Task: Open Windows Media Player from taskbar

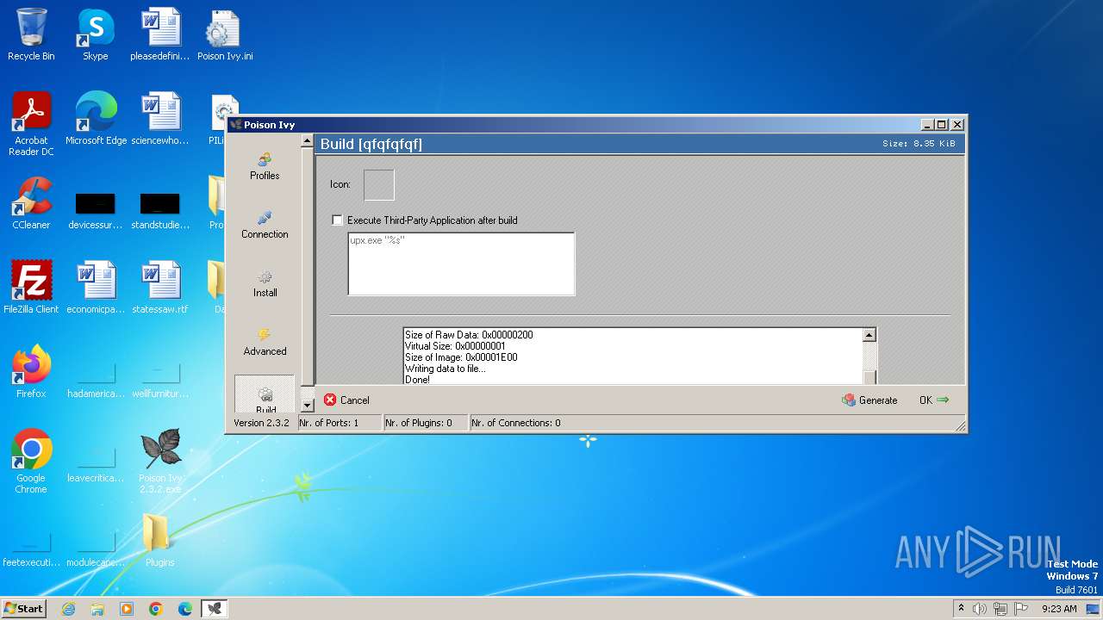Action: [x=127, y=609]
